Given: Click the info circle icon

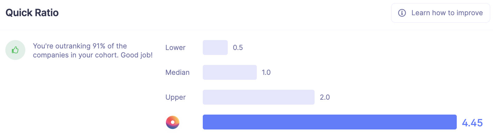Looking at the screenshot, I should click(402, 13).
